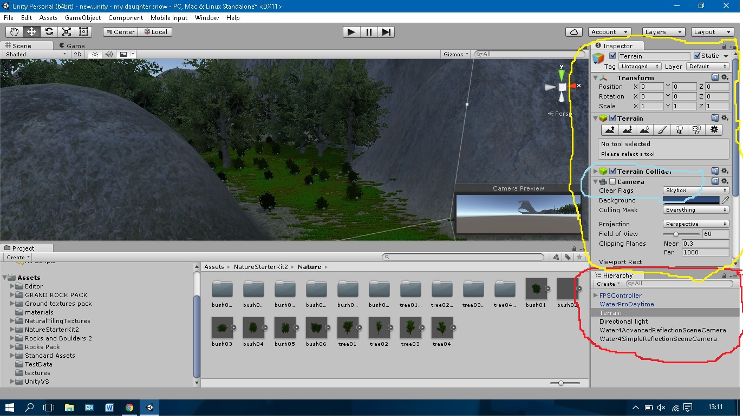Select the Scale tool in the toolbar

point(66,31)
